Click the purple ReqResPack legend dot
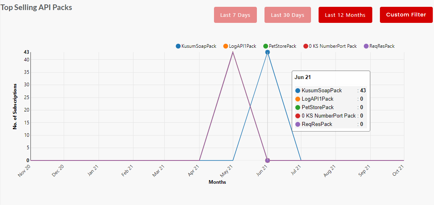The width and height of the screenshot is (434, 205). point(366,46)
